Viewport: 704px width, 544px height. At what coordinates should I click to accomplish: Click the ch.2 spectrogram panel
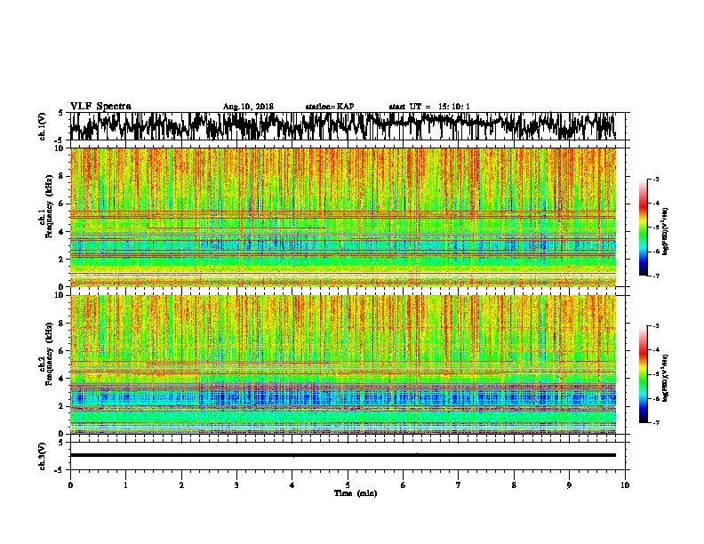coord(342,364)
